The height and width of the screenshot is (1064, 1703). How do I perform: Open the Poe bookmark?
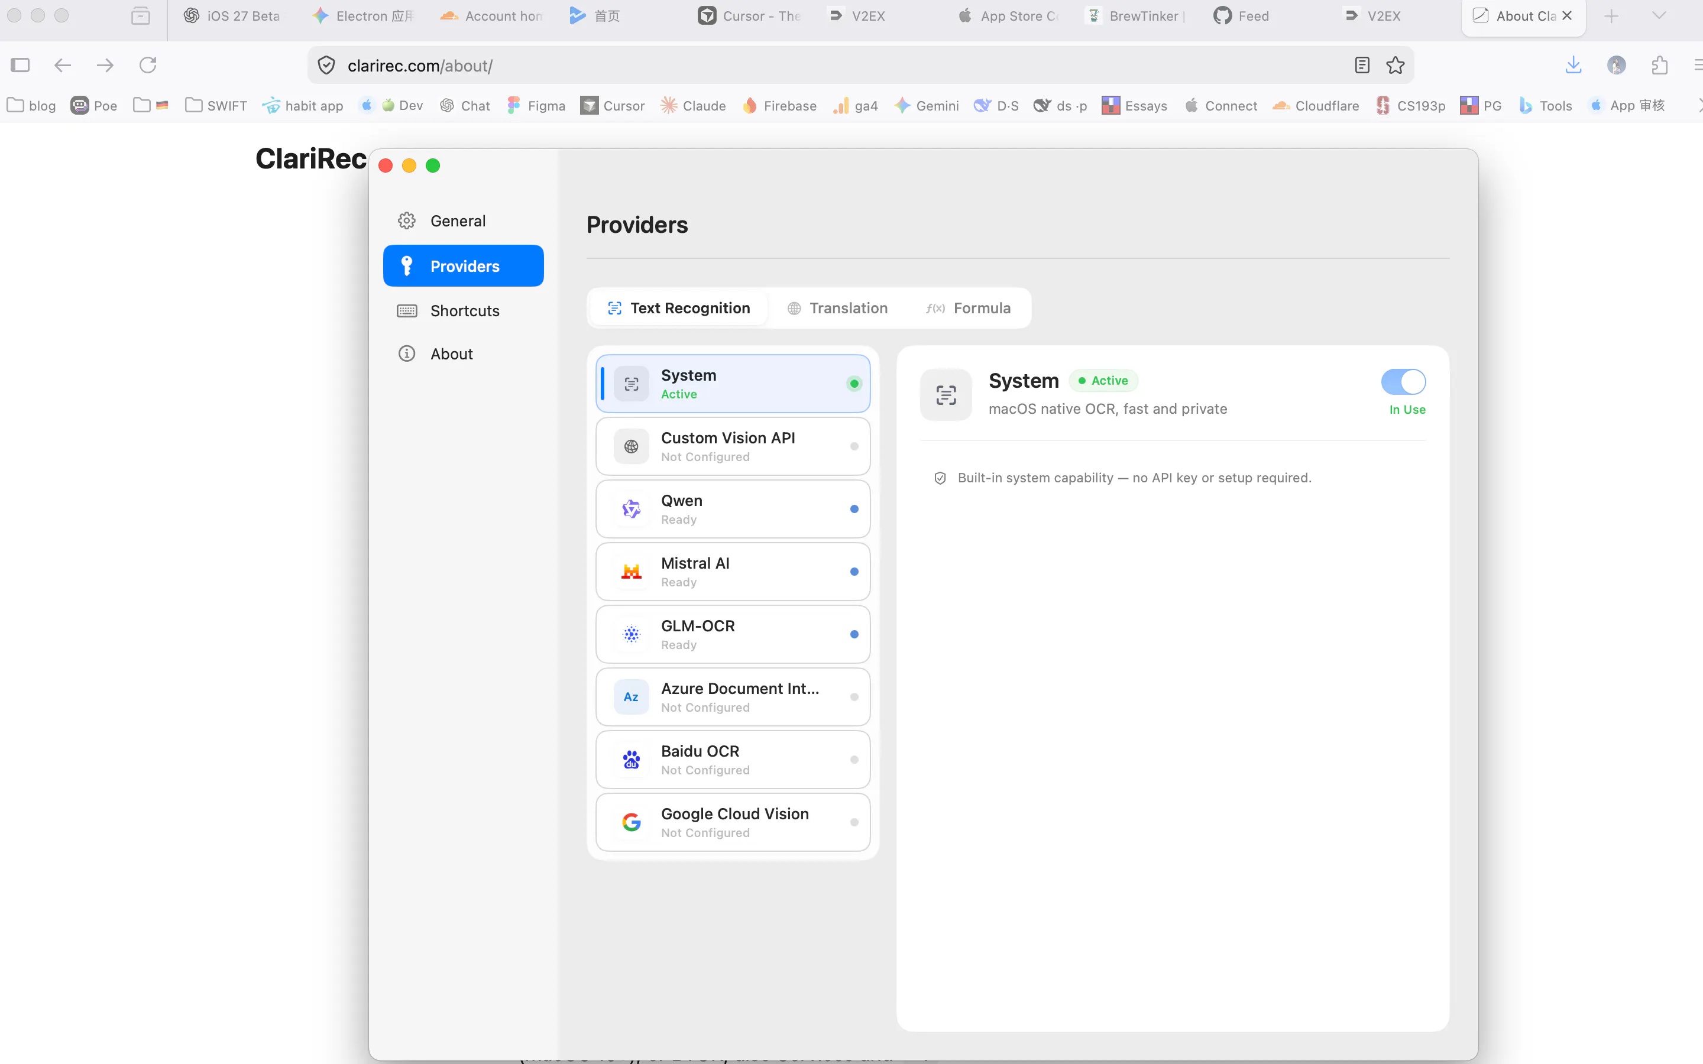93,106
